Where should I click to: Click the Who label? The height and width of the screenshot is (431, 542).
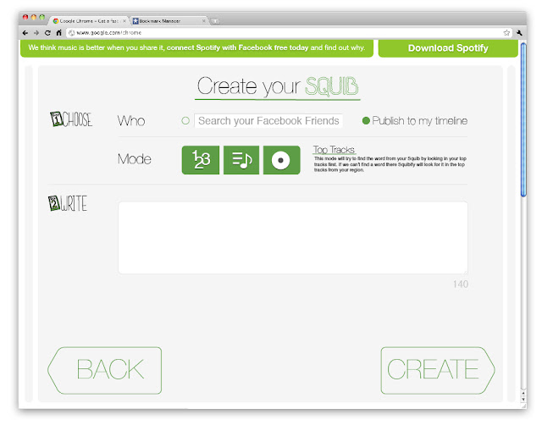point(131,121)
